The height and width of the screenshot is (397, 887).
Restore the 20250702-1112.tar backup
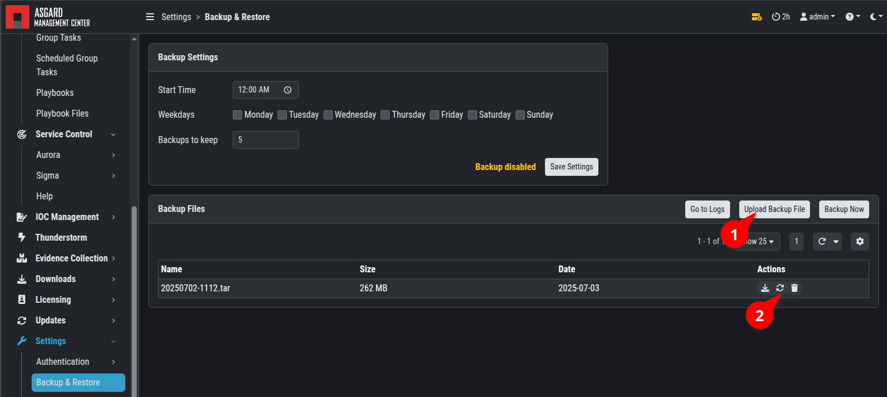pos(780,288)
